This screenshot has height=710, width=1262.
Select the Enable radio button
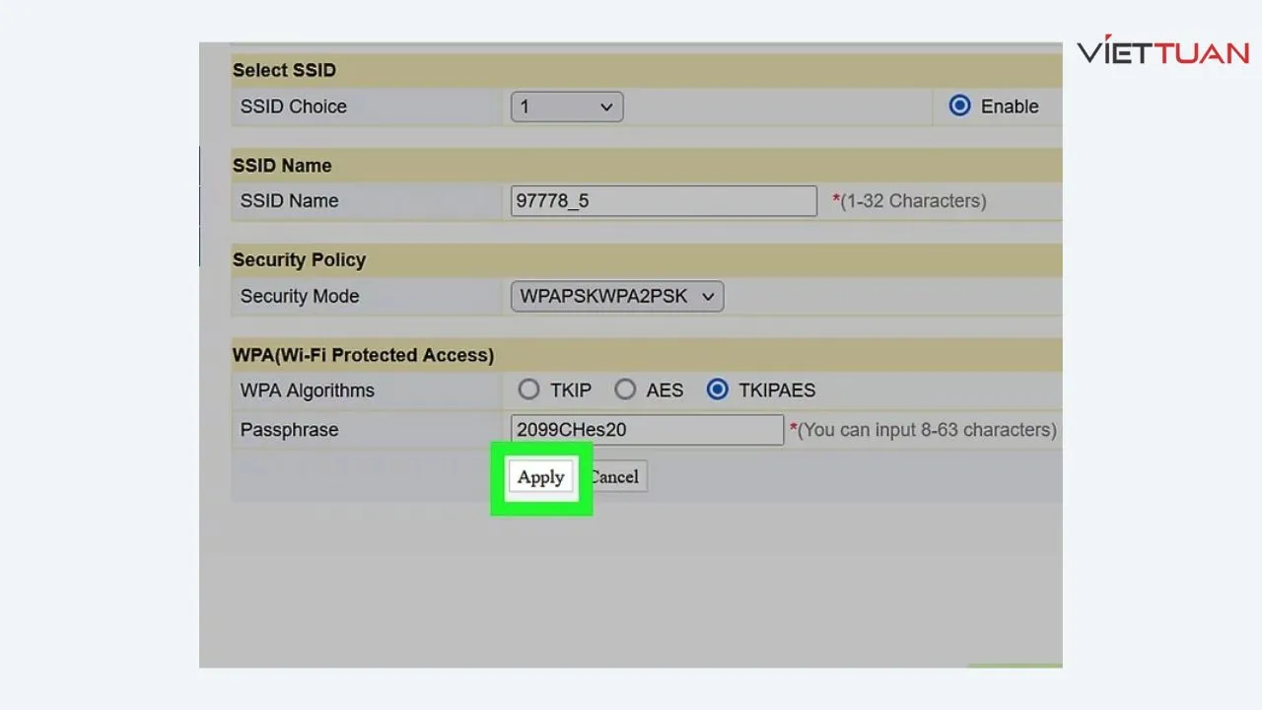[x=959, y=106]
